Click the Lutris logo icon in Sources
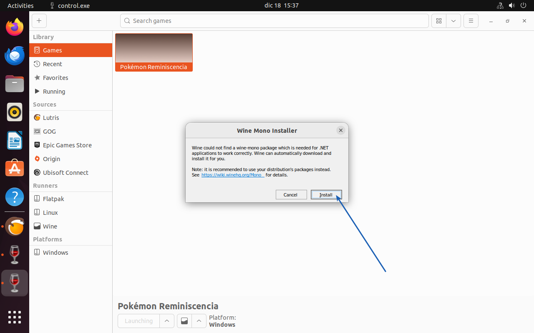Screen dimensions: 534x333 point(37,117)
